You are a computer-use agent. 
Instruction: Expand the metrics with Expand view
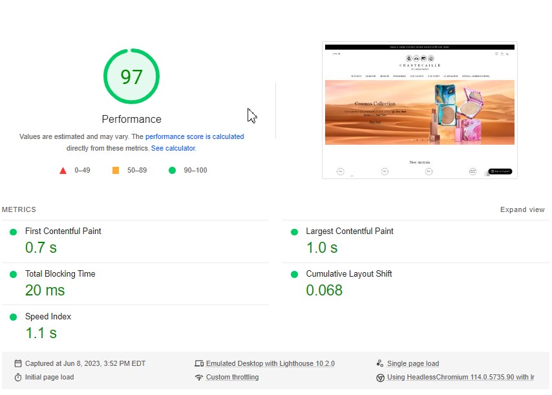522,209
